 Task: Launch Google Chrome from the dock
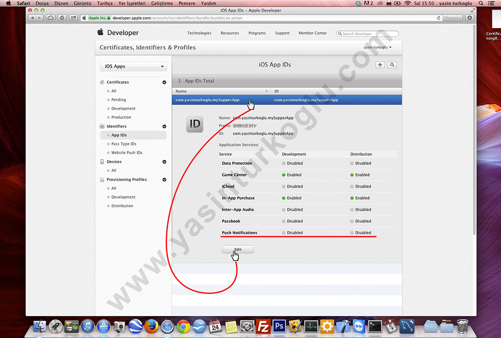183,326
